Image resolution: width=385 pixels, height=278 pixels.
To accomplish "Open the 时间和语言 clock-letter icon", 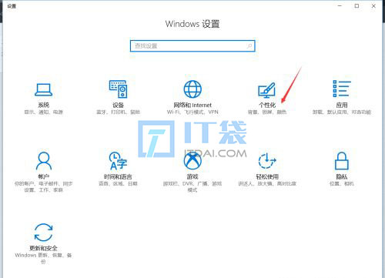I will click(x=118, y=161).
